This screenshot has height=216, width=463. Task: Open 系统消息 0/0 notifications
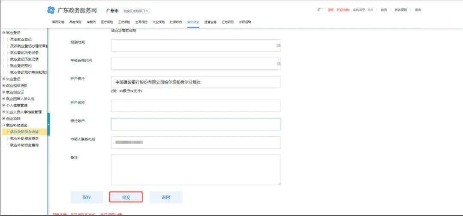tap(362, 10)
